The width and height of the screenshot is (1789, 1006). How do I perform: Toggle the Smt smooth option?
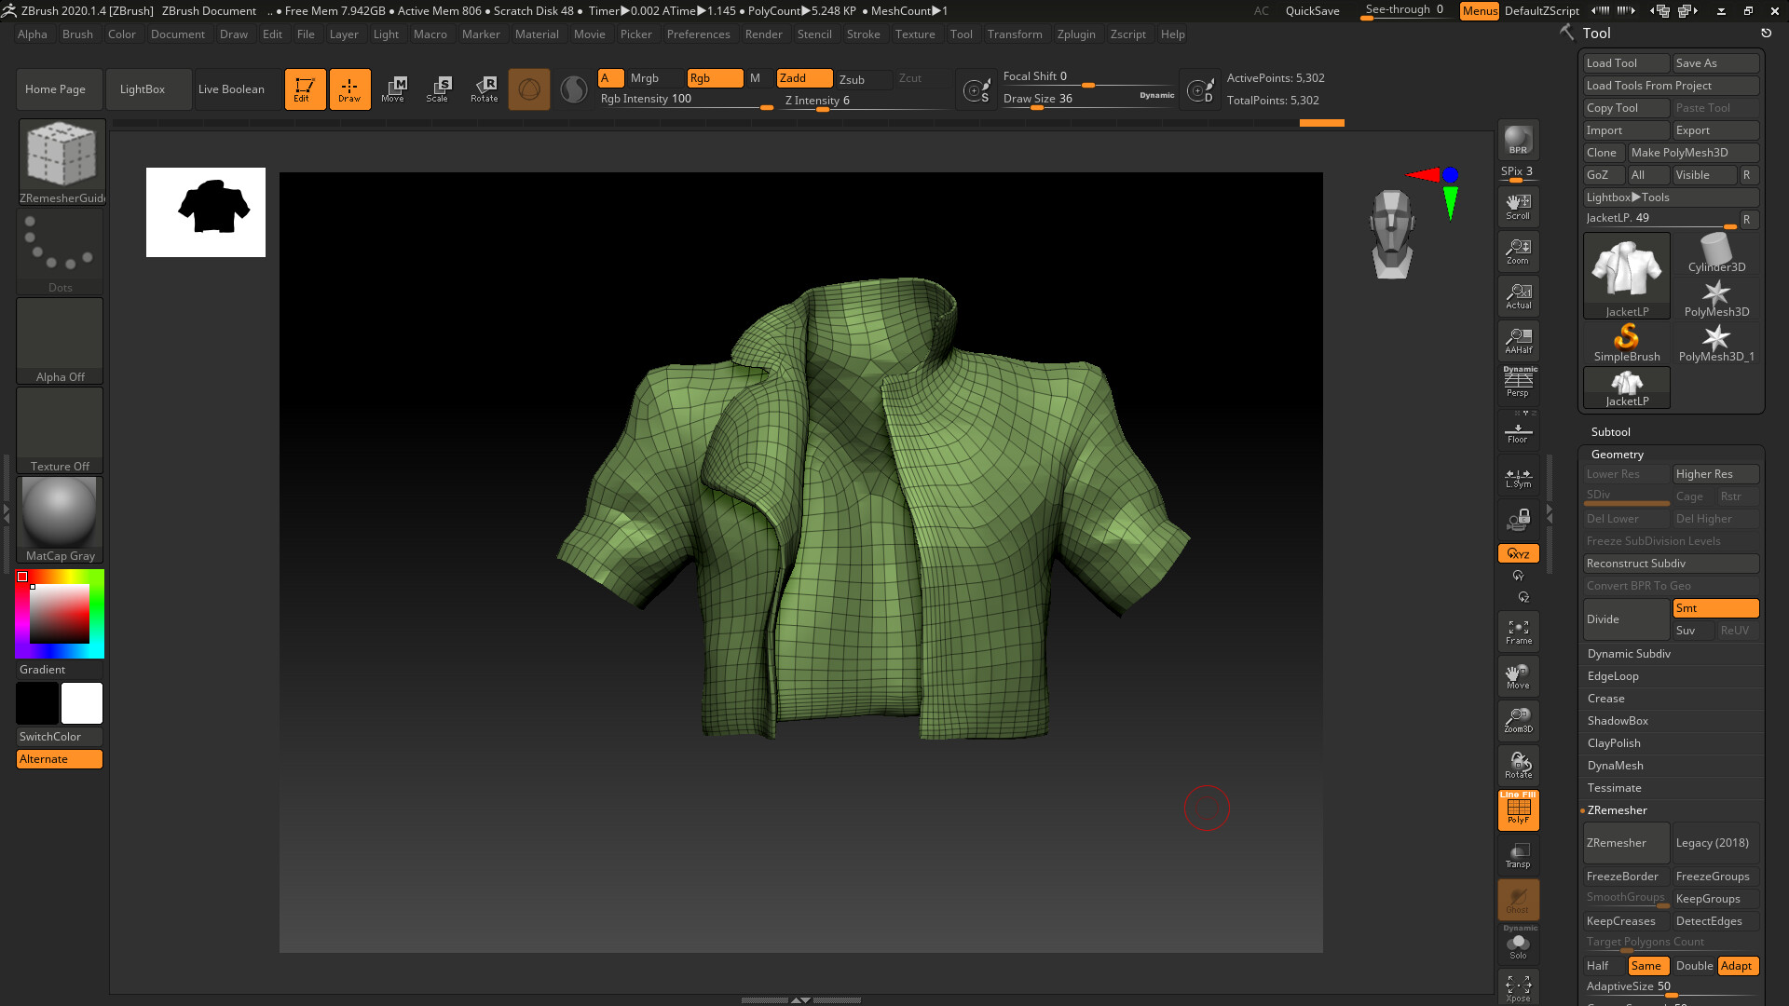1715,608
